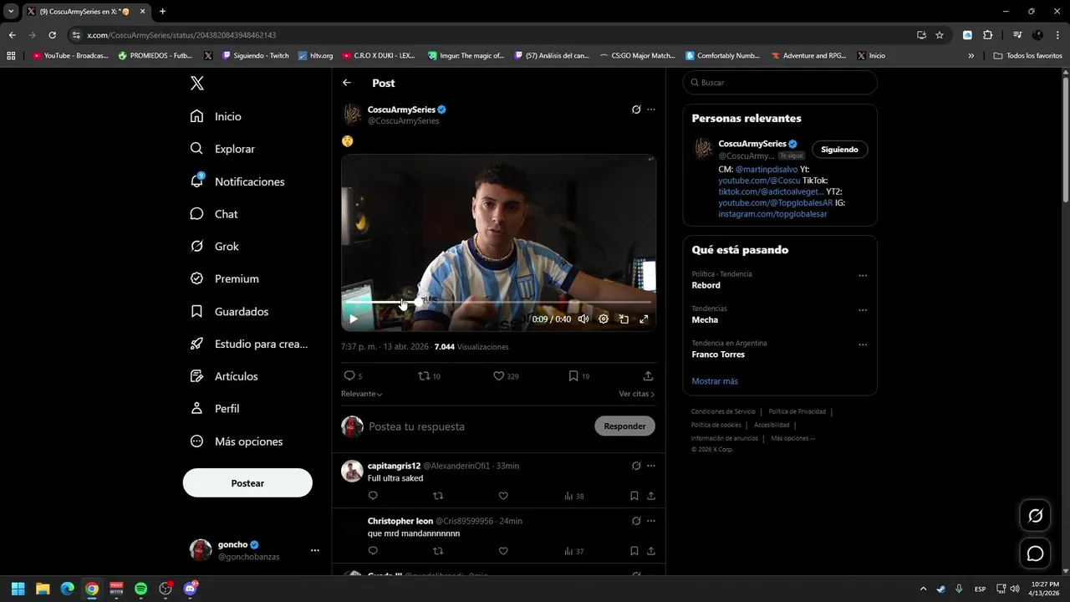1070x602 pixels.
Task: Bookmark this page with the star
Action: pos(940,35)
